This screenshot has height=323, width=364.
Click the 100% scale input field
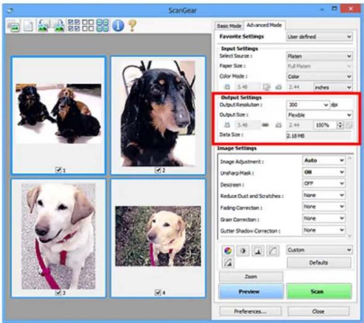(x=325, y=125)
